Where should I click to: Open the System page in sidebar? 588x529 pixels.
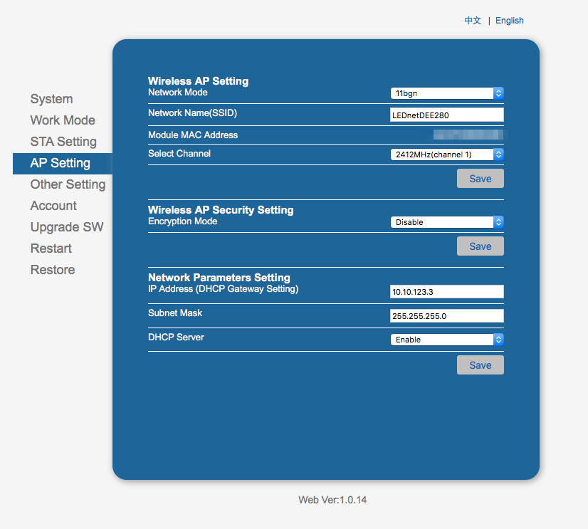51,99
